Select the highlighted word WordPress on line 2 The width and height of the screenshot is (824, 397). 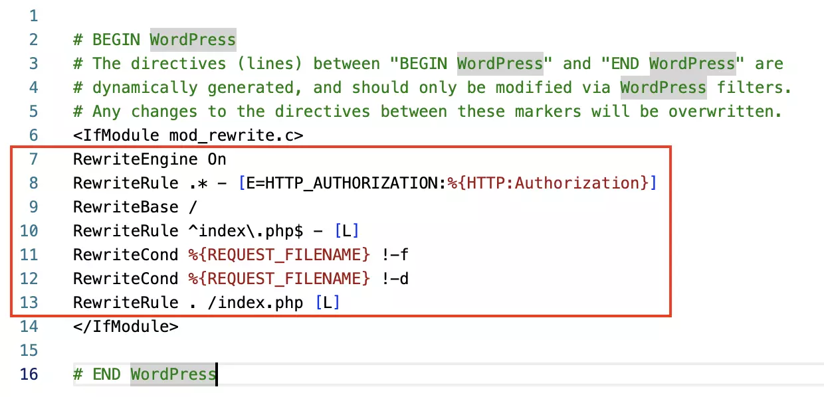click(193, 39)
